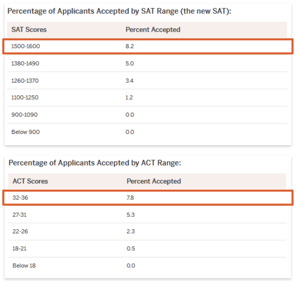Select the 1380-1490 SAT range cell
The image size is (296, 282).
25,63
